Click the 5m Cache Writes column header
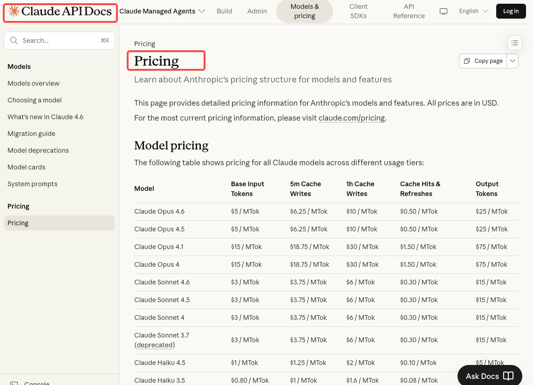 coord(305,189)
